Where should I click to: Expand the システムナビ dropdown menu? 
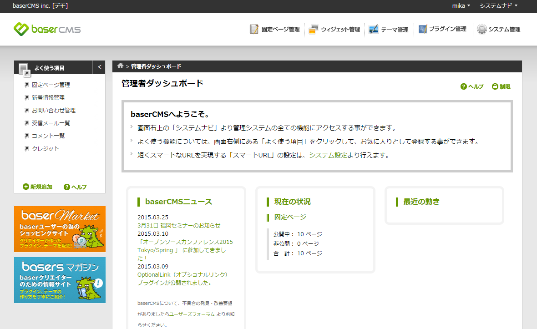(x=498, y=5)
